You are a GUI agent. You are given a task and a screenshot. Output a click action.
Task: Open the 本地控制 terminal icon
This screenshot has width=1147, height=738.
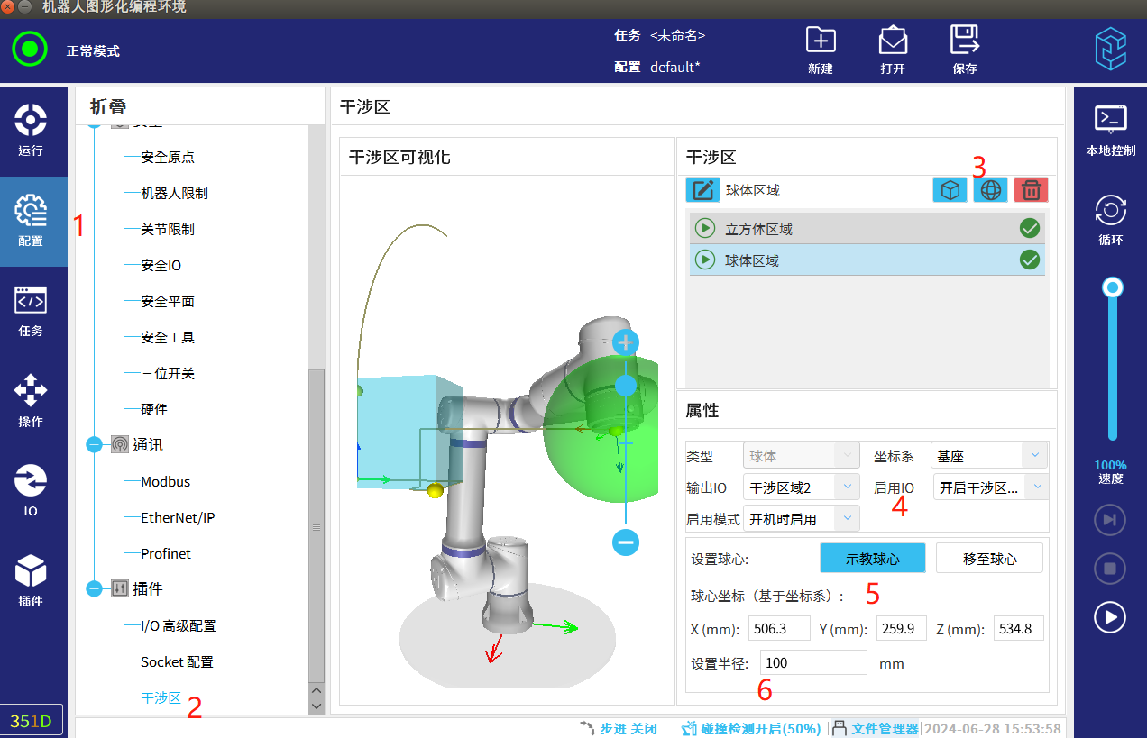tap(1110, 119)
